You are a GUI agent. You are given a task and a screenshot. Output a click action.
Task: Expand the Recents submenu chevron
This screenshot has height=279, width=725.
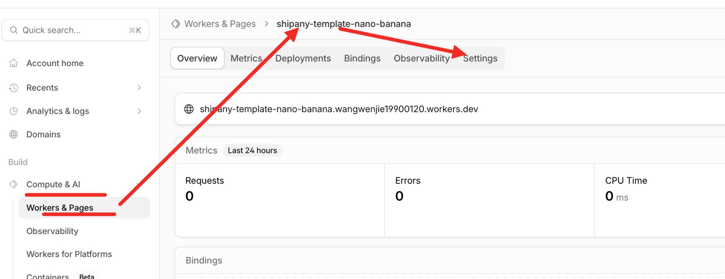(139, 88)
